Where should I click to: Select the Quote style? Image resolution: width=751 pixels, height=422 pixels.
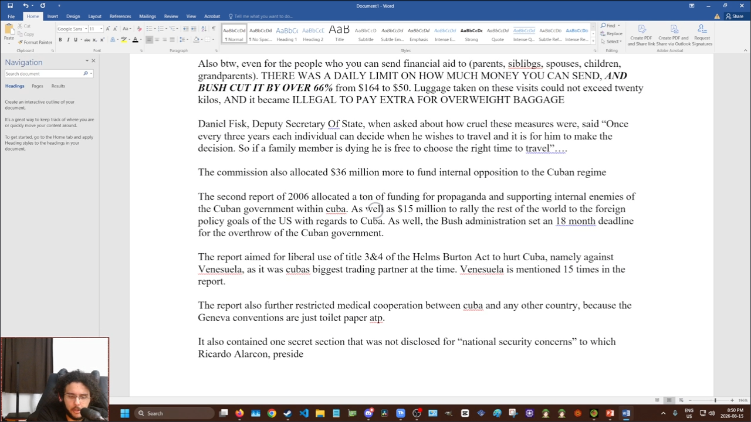(498, 34)
